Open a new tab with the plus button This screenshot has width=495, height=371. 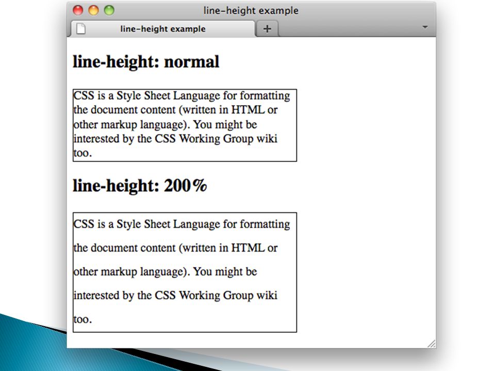pyautogui.click(x=267, y=29)
